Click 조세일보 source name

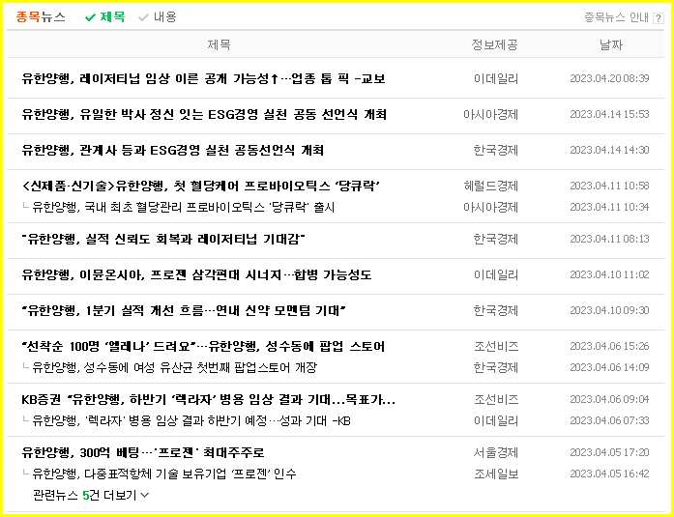[x=496, y=474]
